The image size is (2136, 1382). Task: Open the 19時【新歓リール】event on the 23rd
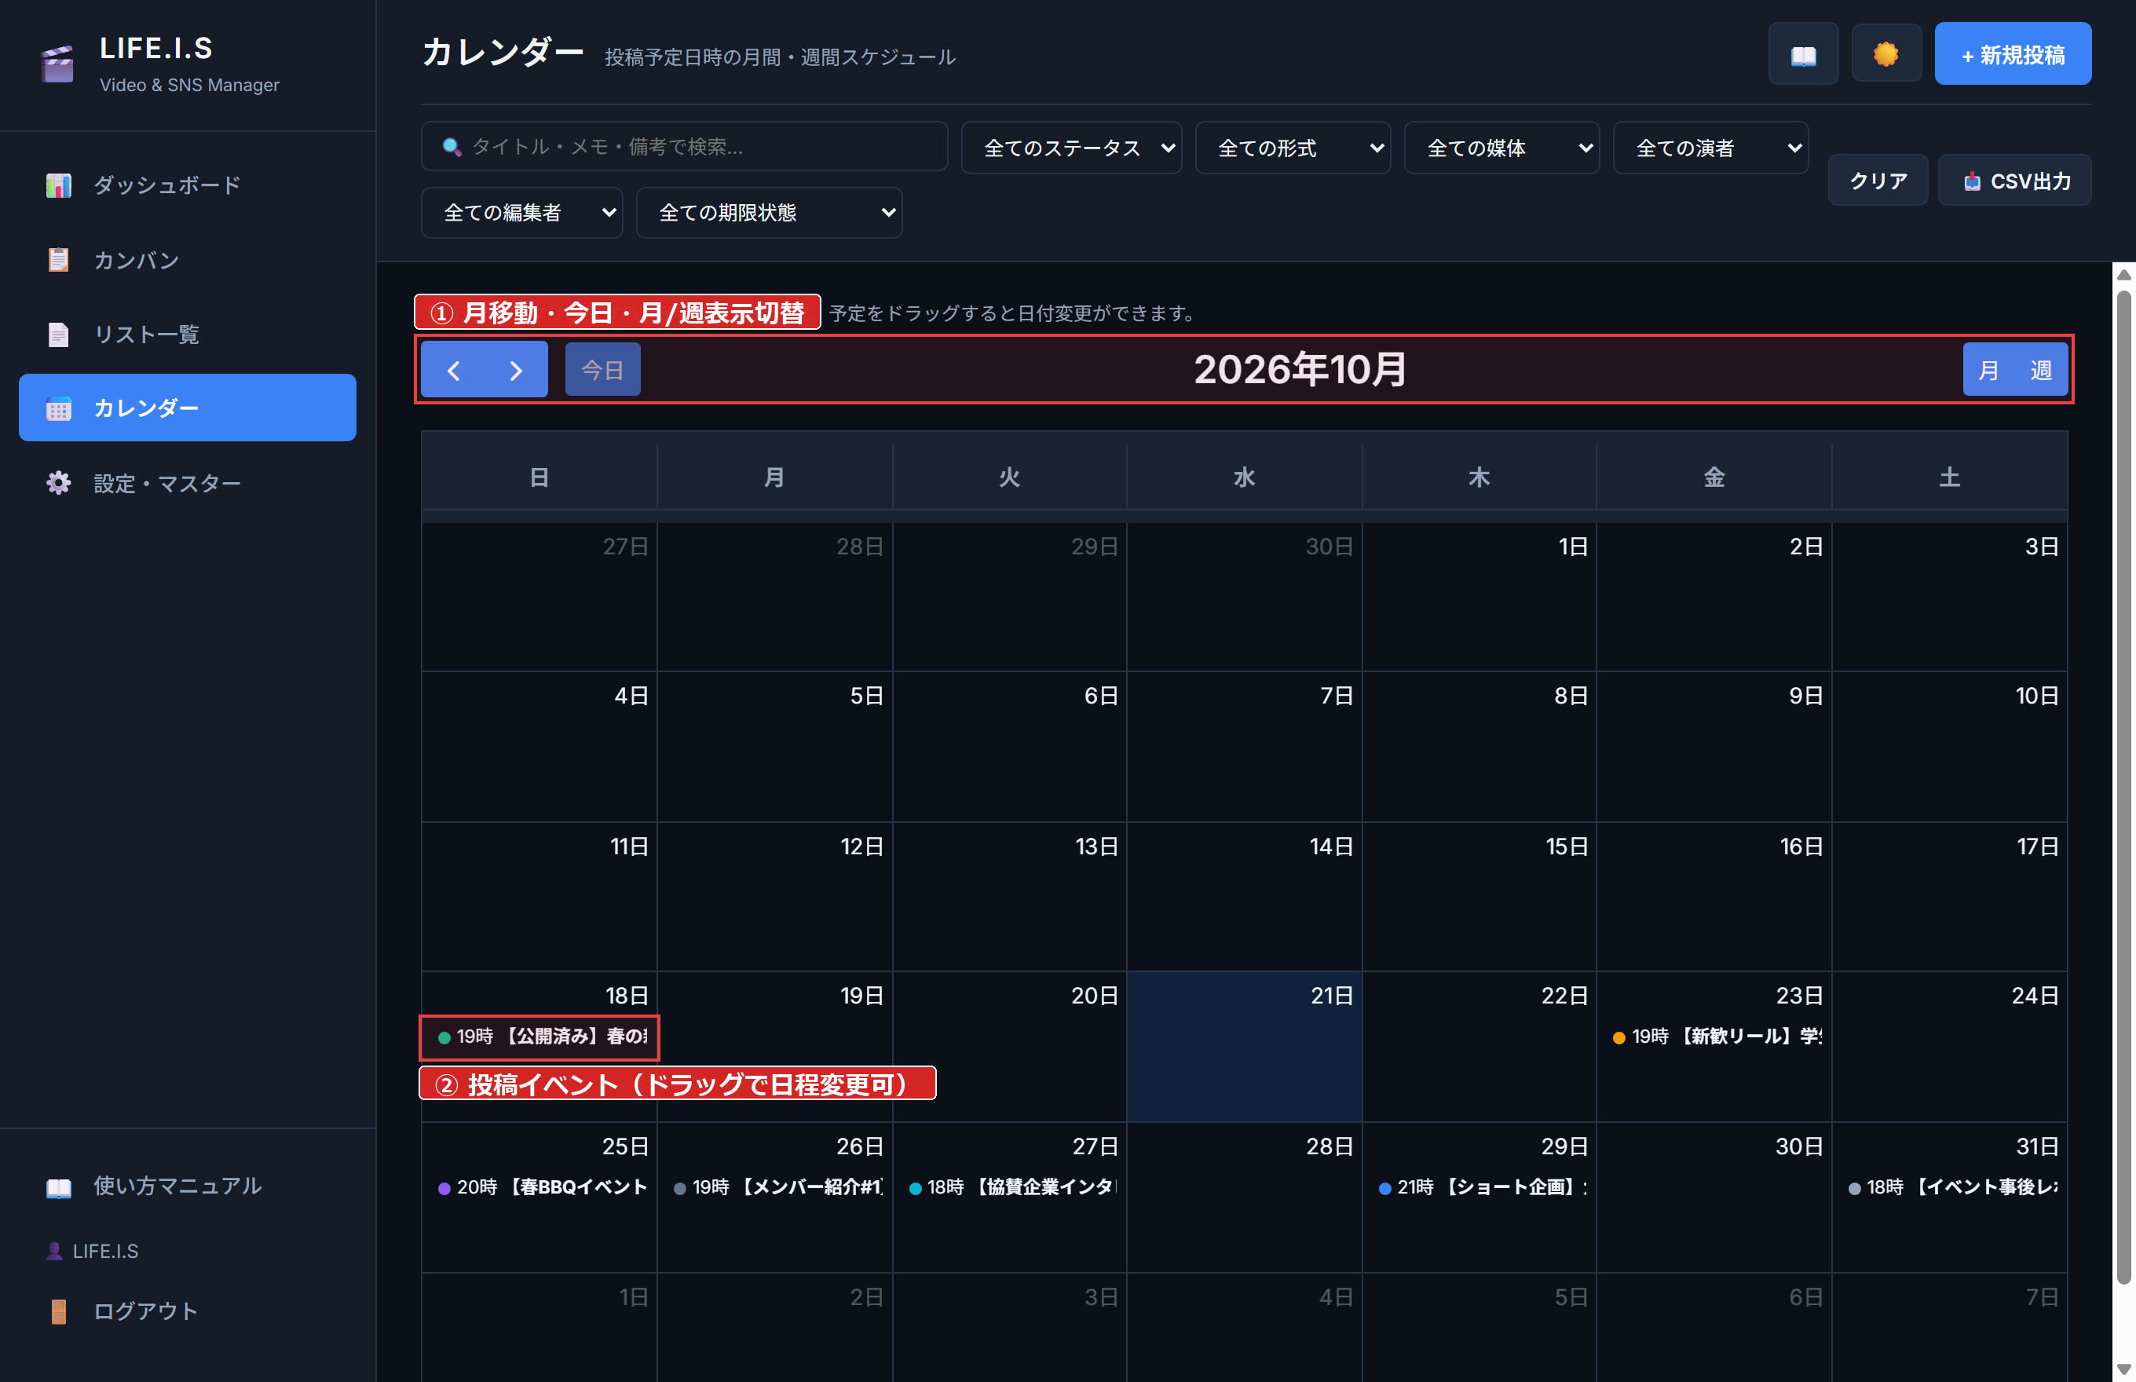(1715, 1036)
